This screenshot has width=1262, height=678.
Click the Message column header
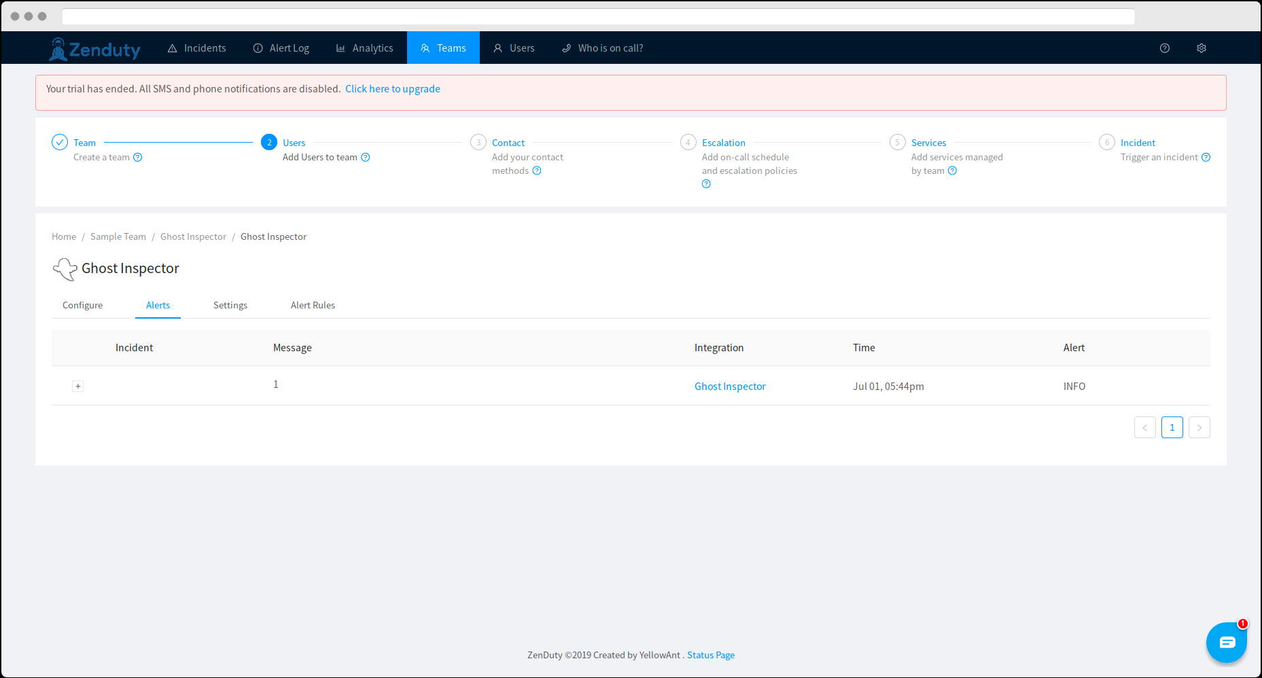click(293, 348)
